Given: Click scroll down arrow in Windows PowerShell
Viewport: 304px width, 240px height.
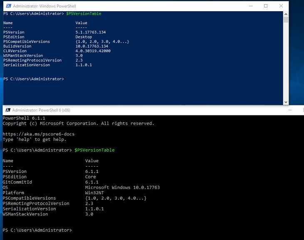Looking at the screenshot, I should [286, 102].
